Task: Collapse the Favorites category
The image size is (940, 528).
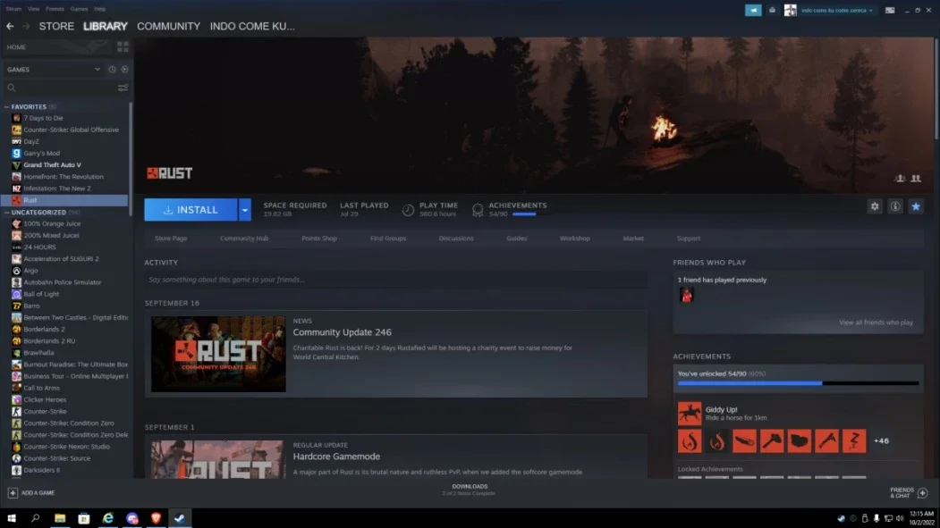Action: [x=6, y=106]
